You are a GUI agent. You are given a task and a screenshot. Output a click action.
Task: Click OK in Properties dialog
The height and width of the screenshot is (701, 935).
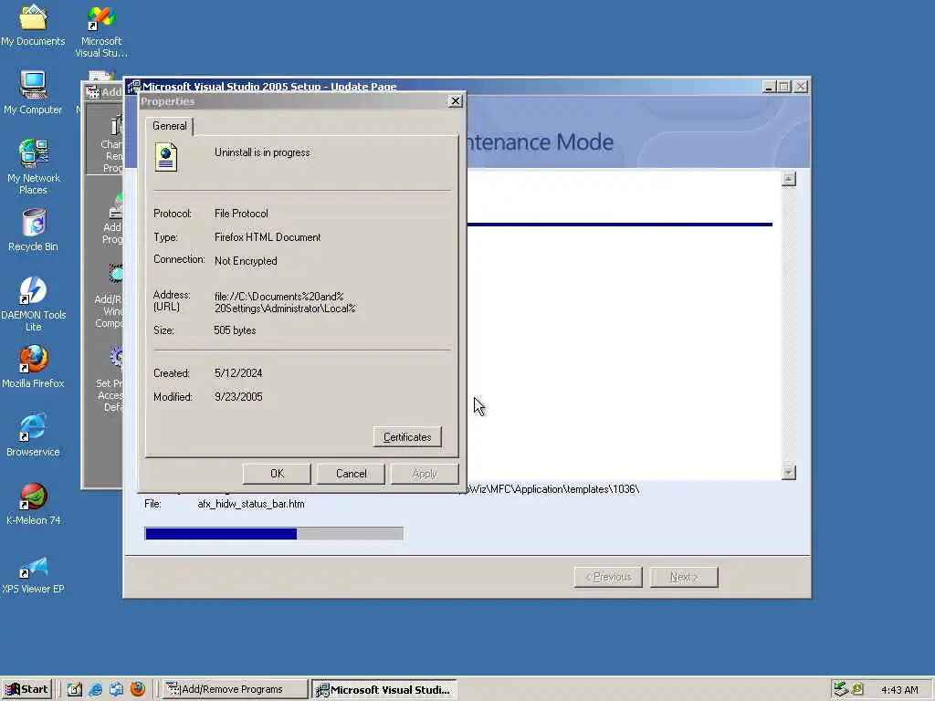pos(277,474)
